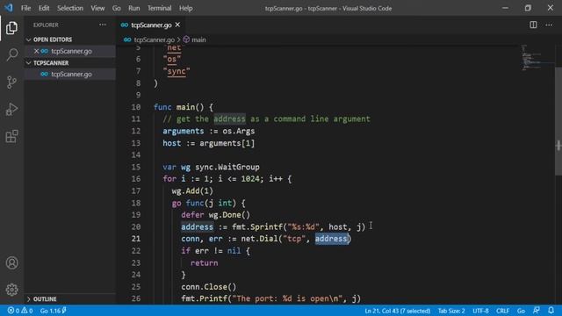Click the Go file icon in breadcrumb

[x=127, y=39]
